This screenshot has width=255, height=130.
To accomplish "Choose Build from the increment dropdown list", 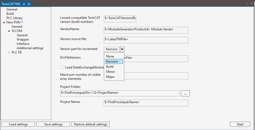I will [114, 66].
